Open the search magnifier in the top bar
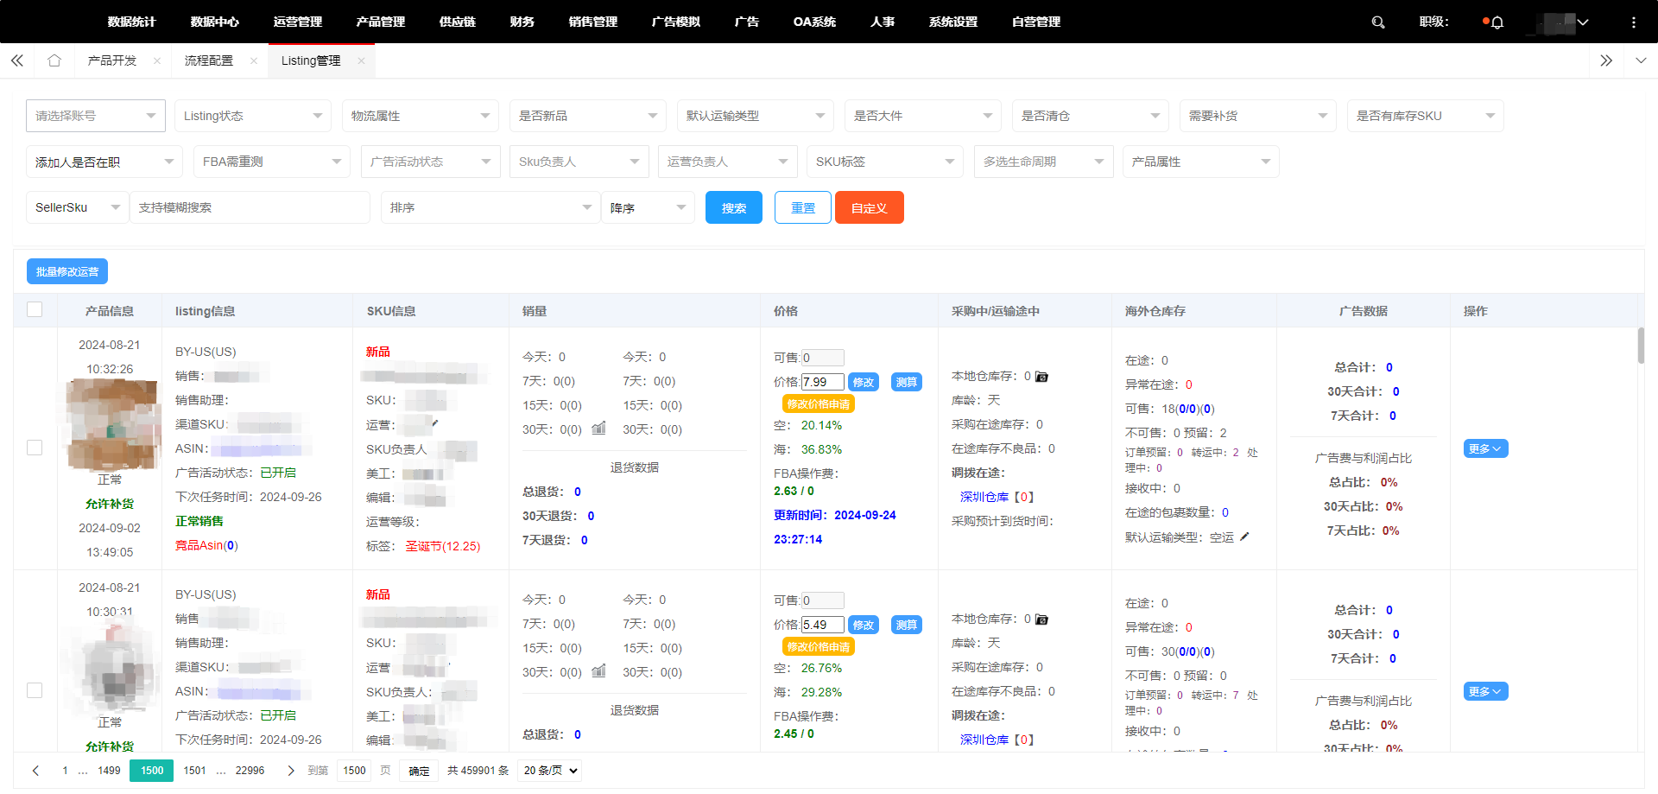1658x794 pixels. (x=1378, y=22)
